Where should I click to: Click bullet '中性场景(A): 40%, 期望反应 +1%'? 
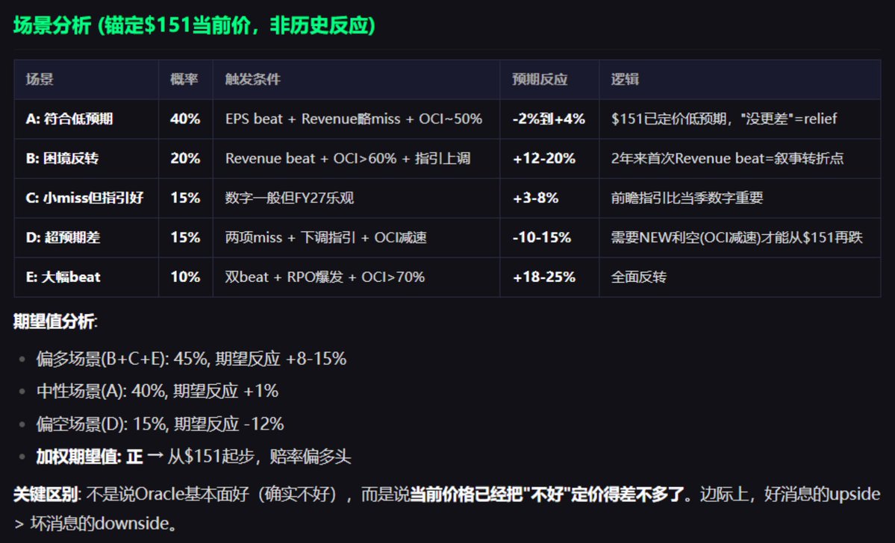tap(157, 392)
